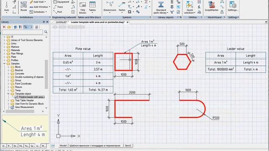
Task: Launch ScriptMaster
Action: [x=211, y=7]
